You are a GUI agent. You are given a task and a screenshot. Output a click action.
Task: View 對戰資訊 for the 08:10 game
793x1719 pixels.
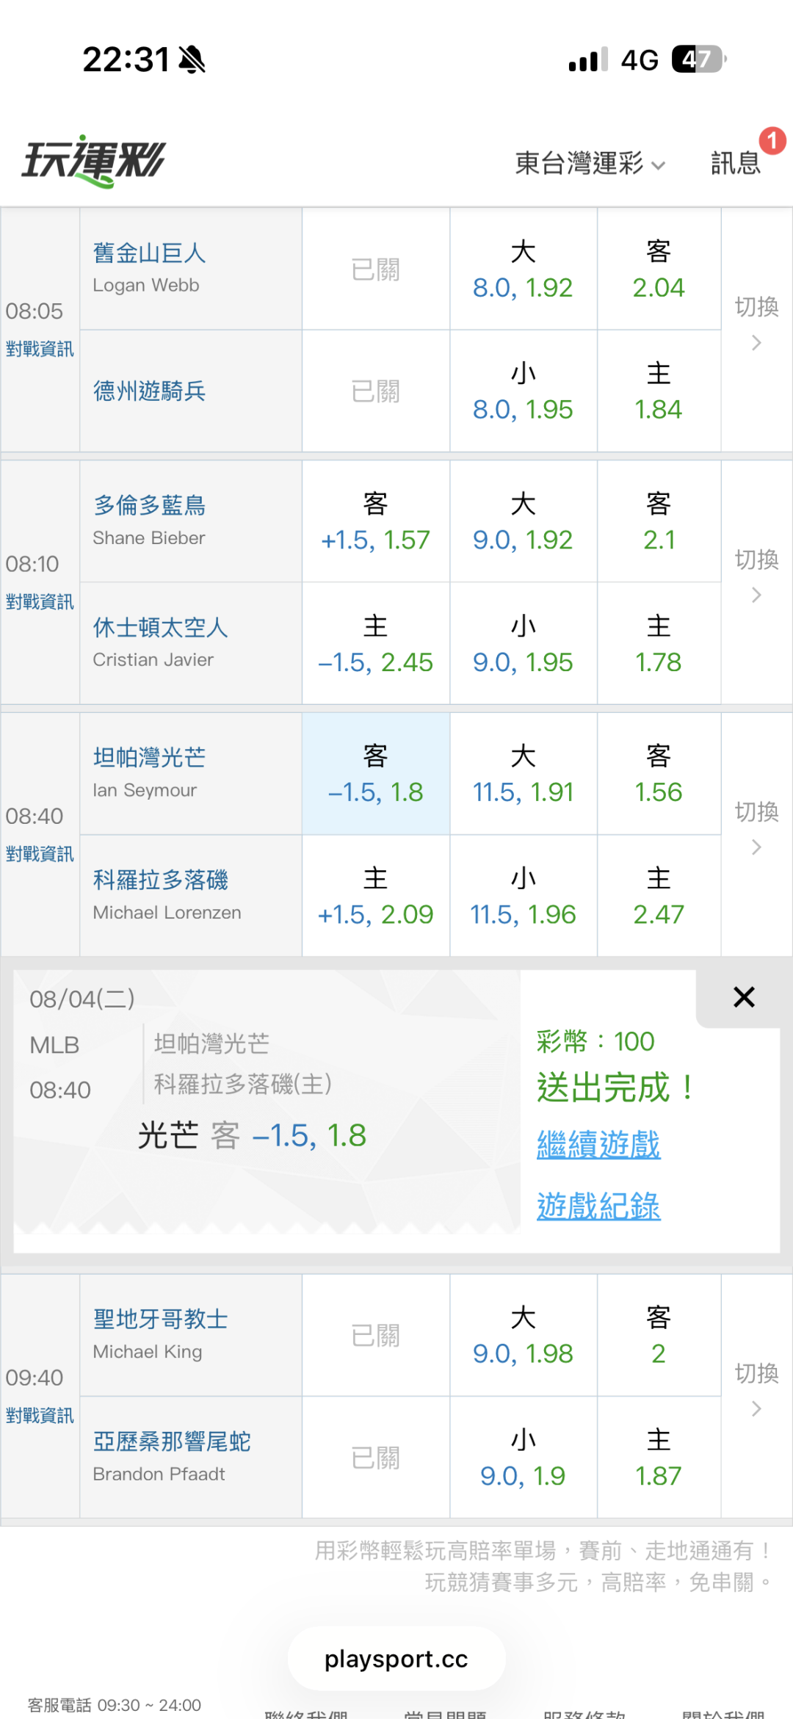pos(40,601)
